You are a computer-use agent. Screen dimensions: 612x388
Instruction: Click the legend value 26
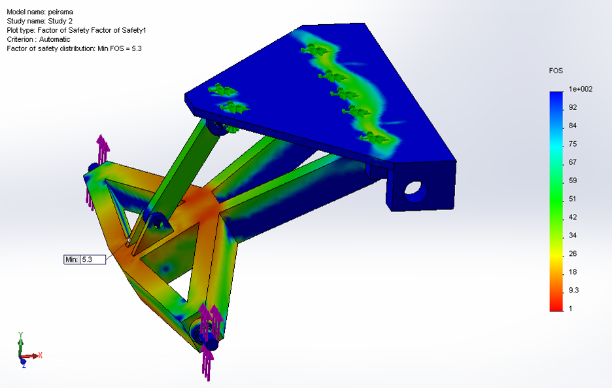(x=573, y=254)
